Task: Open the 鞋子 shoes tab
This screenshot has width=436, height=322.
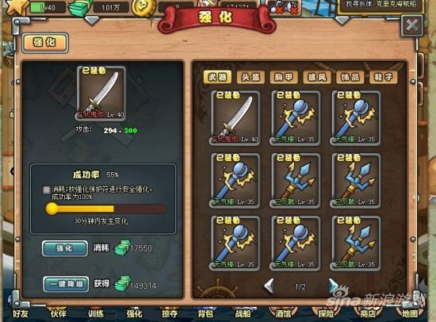Action: (383, 77)
